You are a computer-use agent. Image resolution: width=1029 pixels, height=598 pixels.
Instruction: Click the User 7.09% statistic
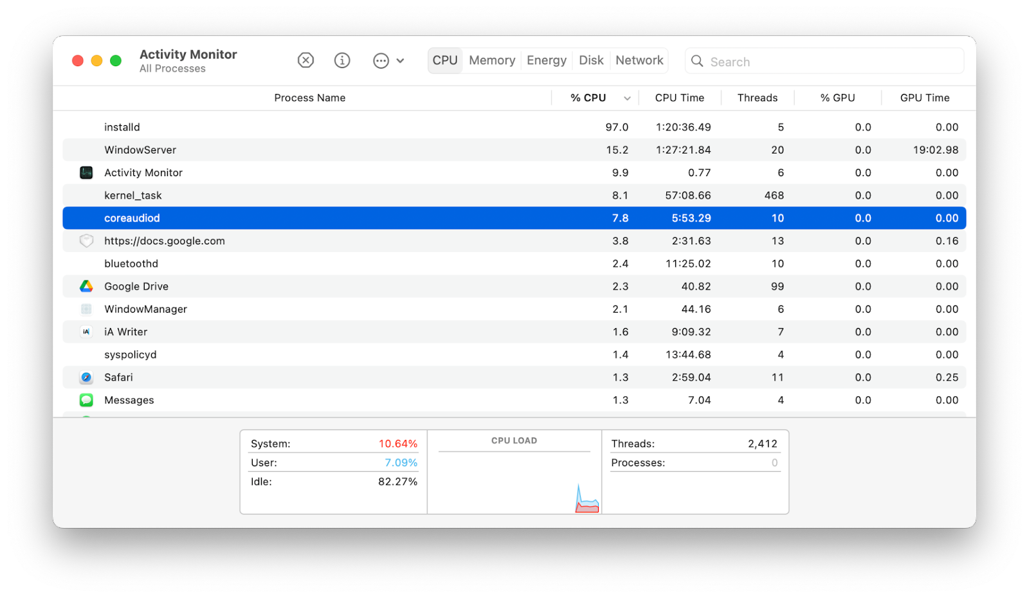tap(334, 462)
